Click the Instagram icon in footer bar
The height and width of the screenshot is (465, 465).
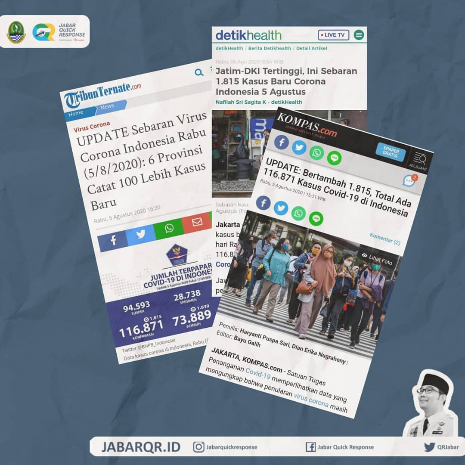pyautogui.click(x=198, y=447)
